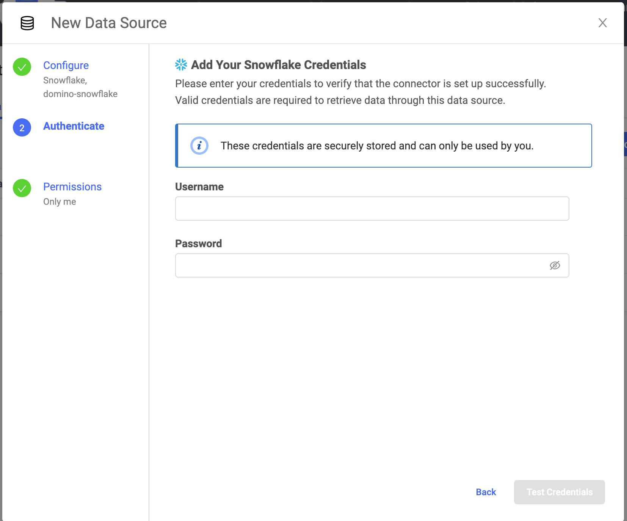Go Back to the previous step

pos(486,492)
